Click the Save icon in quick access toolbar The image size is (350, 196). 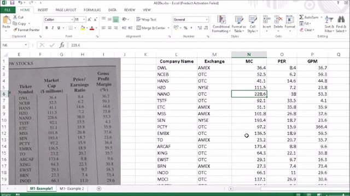pyautogui.click(x=12, y=3)
